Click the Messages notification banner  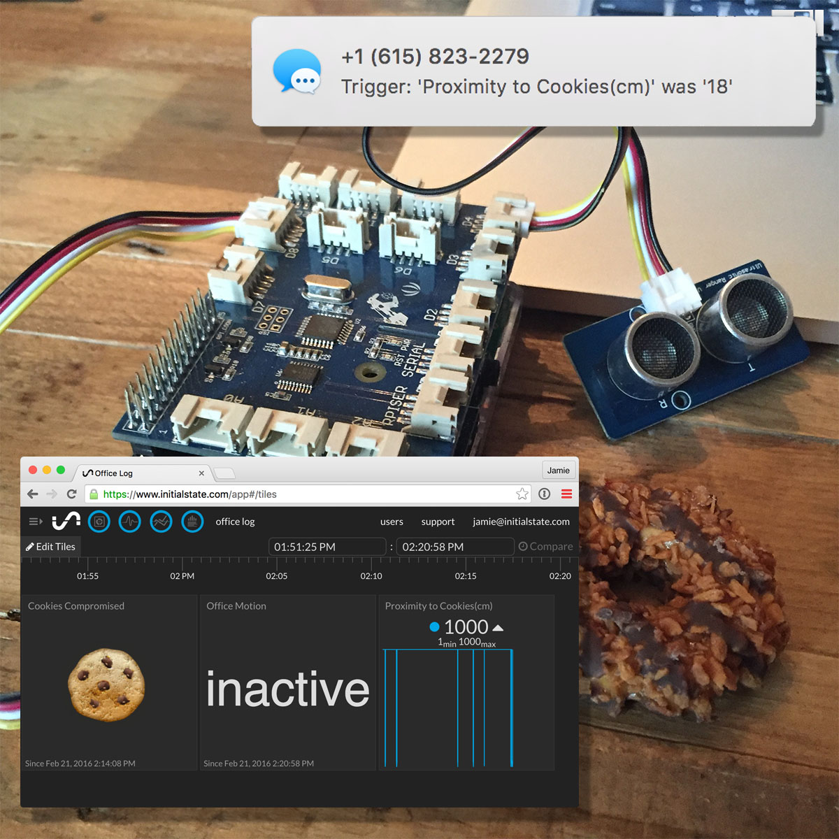pos(533,72)
